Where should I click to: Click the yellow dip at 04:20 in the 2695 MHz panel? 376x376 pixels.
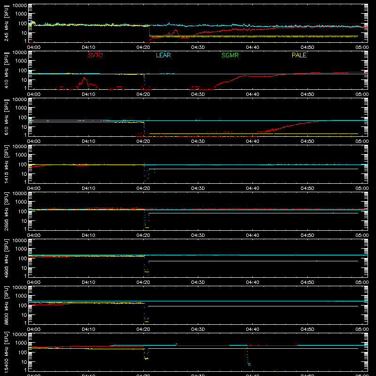[147, 219]
